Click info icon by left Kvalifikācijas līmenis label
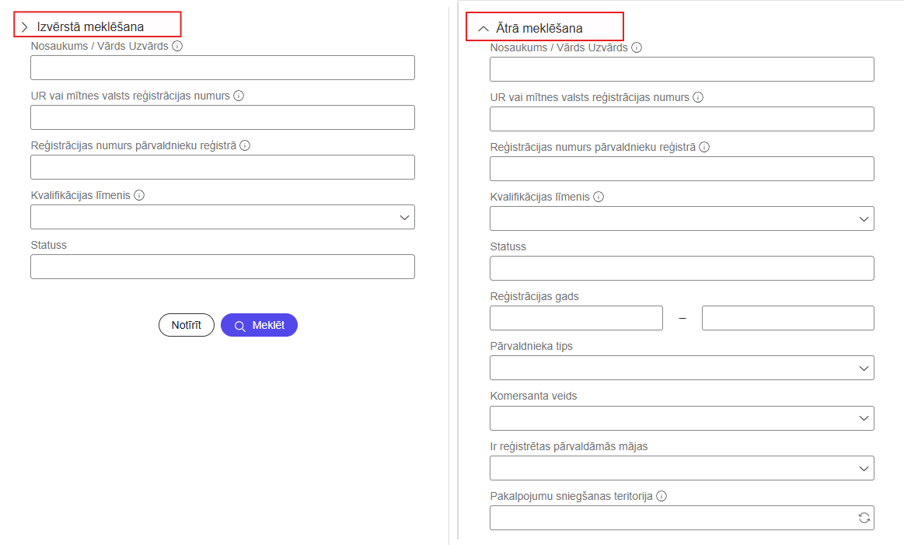The image size is (904, 545). click(x=139, y=195)
